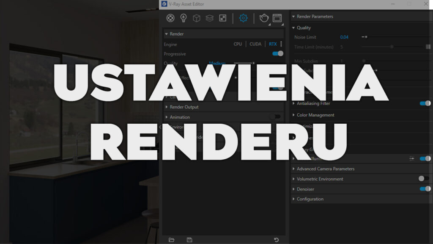Open the engine three-dots options menu
Viewport: 433px width, 244px height.
281,44
